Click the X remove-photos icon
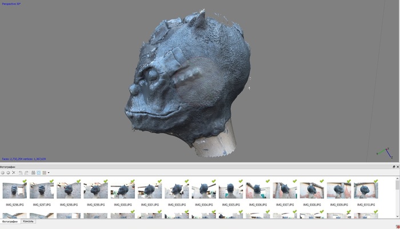 (x=14, y=172)
